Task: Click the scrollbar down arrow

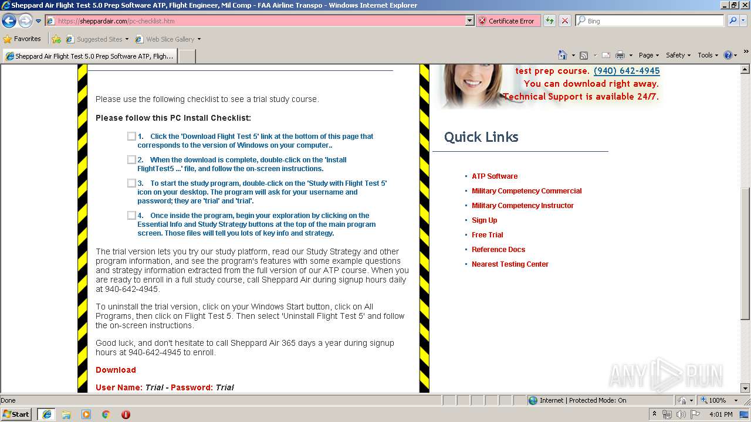Action: tap(745, 388)
